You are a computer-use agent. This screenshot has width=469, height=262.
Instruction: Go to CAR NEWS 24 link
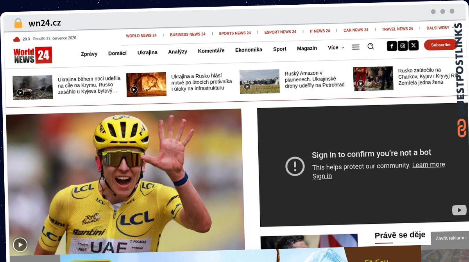(356, 30)
